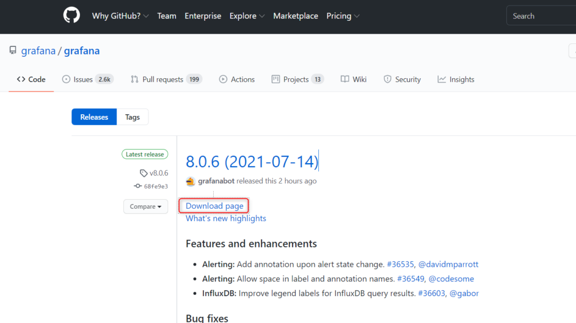Open the Insights tab graph icon

click(x=442, y=79)
